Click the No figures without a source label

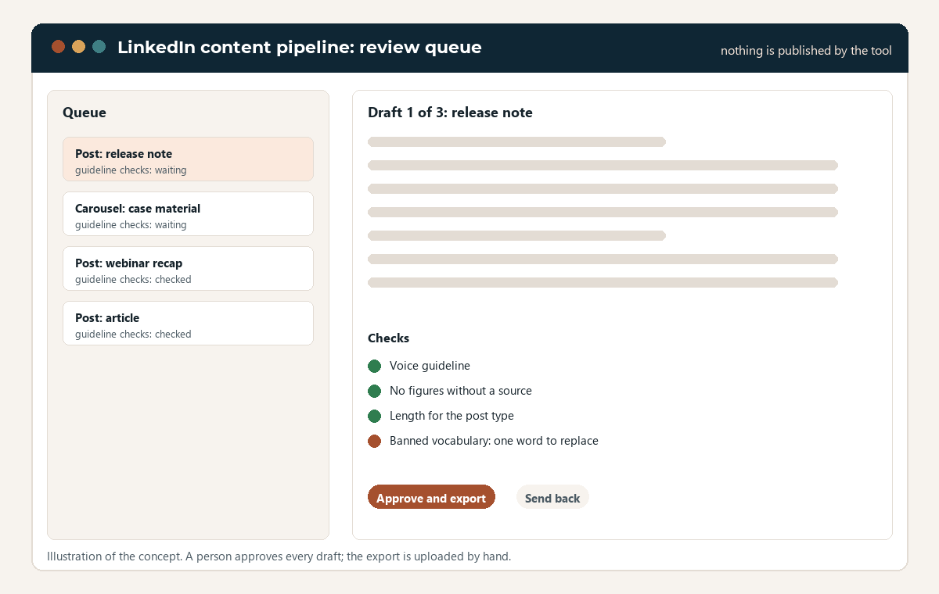click(460, 391)
